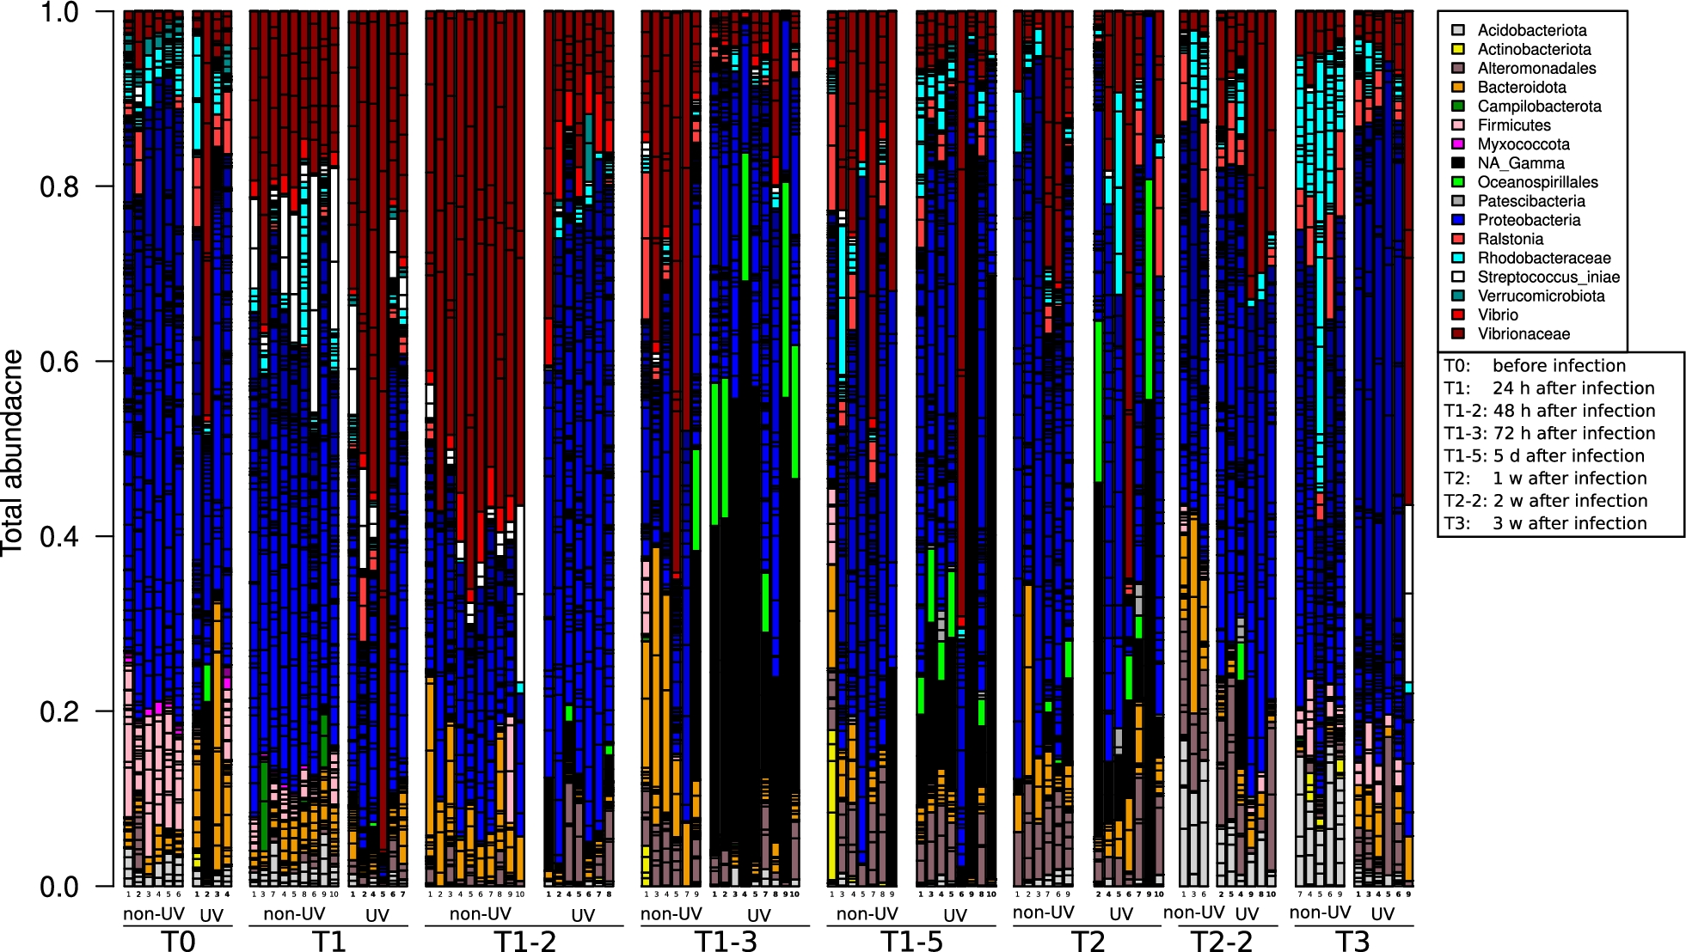Click the T2 timepoint label below axis
The height and width of the screenshot is (952, 1686).
coord(1087,941)
